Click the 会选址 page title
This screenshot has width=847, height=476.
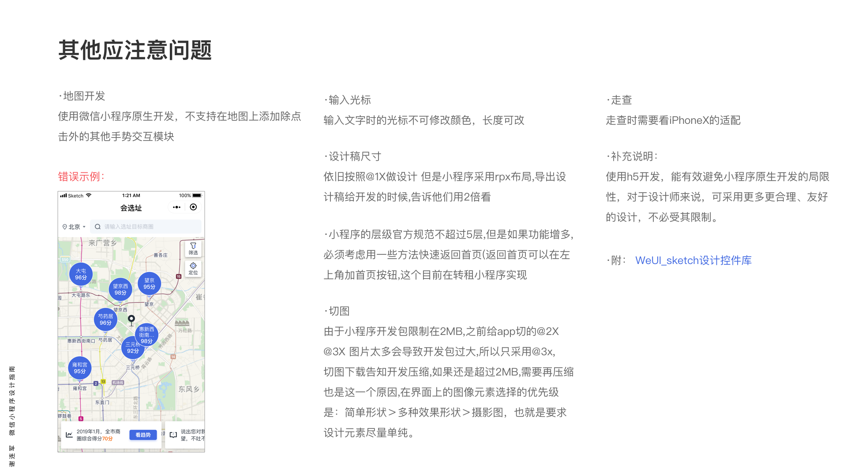click(131, 208)
